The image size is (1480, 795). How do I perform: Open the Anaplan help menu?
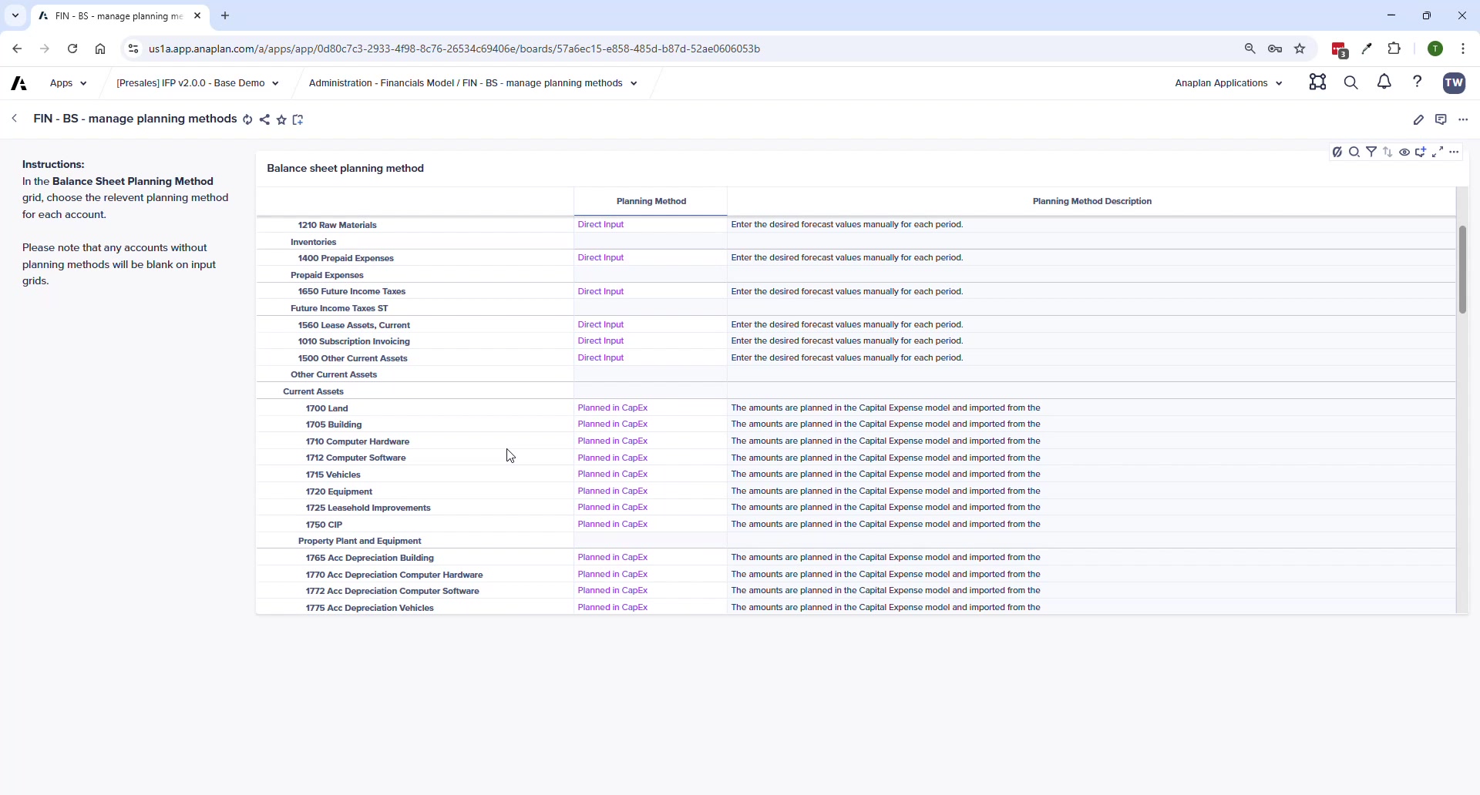[x=1418, y=82]
